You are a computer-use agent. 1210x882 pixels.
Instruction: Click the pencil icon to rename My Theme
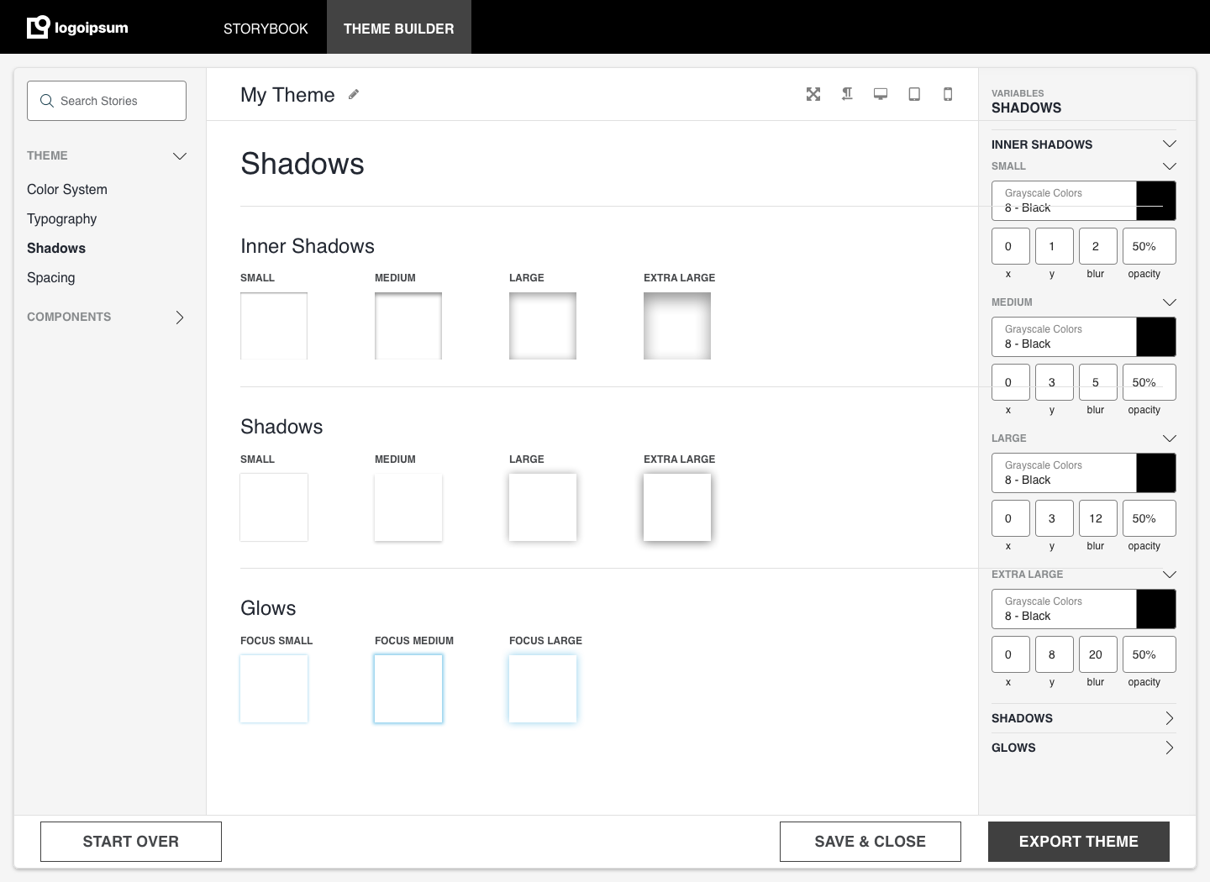click(353, 95)
